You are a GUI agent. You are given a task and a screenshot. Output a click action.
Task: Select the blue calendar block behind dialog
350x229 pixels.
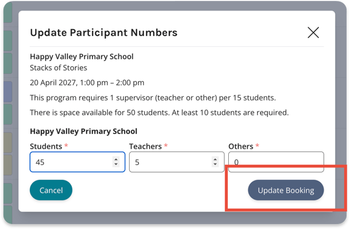pos(8,92)
